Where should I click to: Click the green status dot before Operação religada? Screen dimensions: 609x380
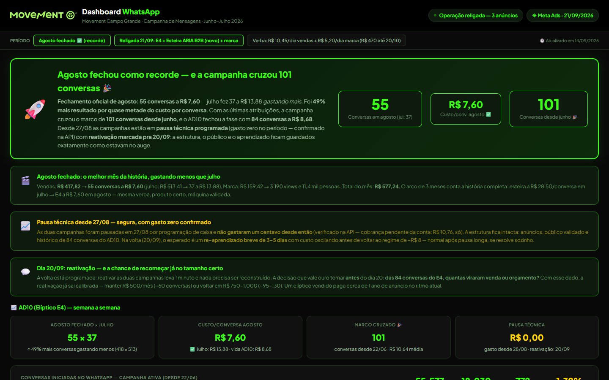pyautogui.click(x=435, y=16)
